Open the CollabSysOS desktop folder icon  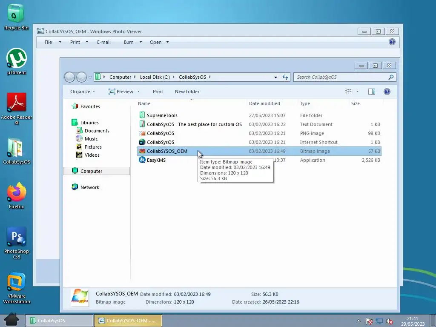coord(17,151)
